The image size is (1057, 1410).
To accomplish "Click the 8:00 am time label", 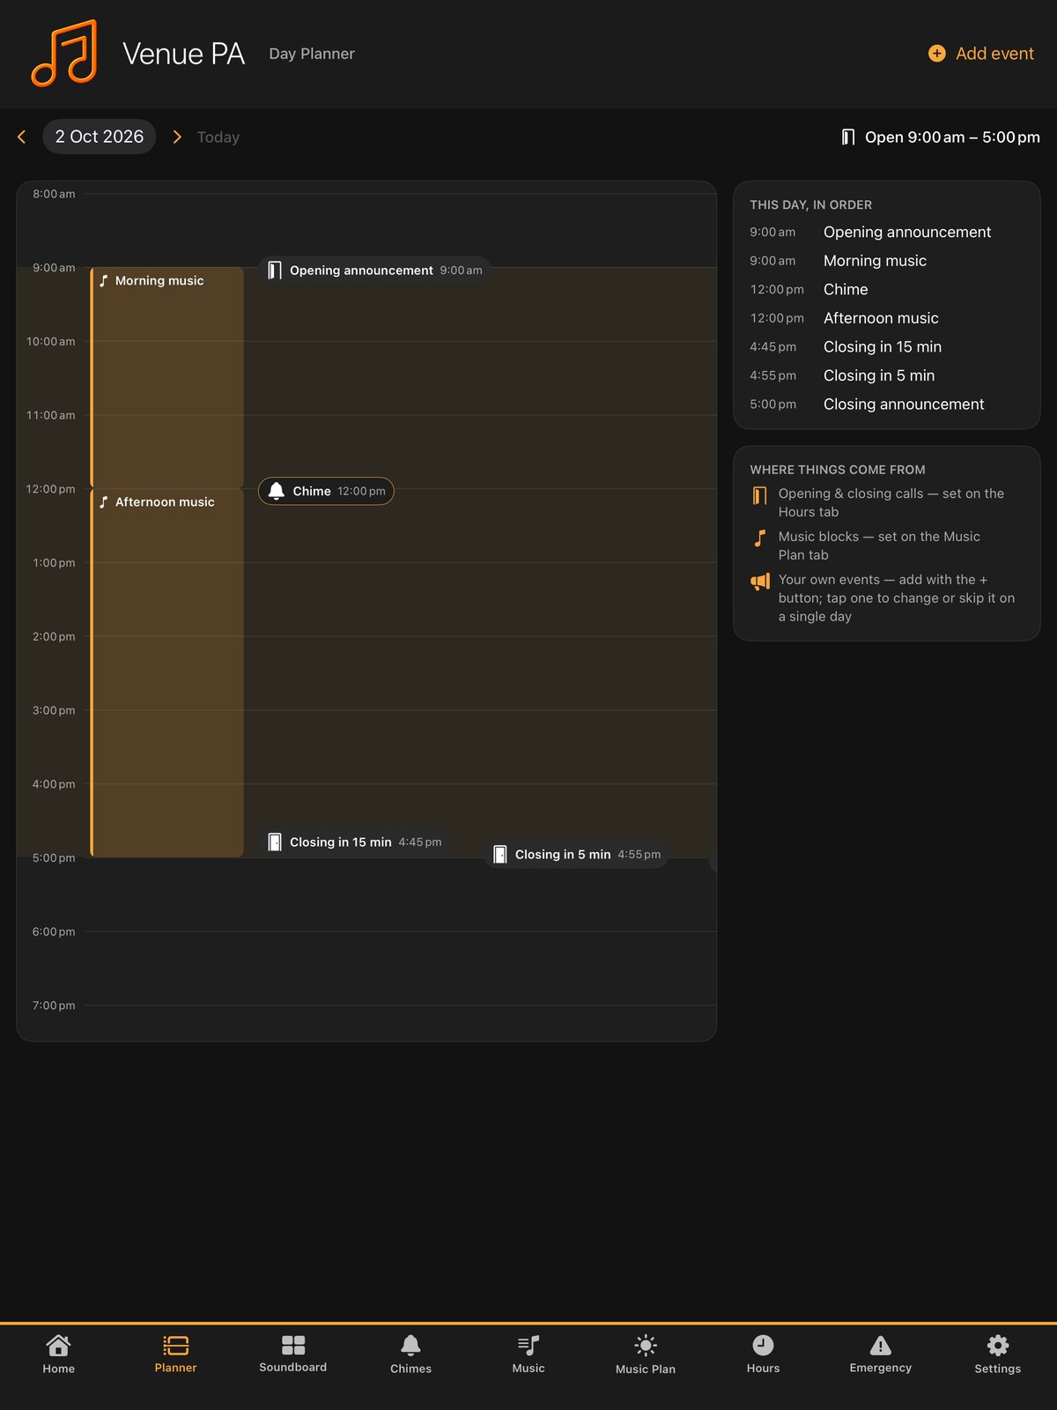I will 54,194.
